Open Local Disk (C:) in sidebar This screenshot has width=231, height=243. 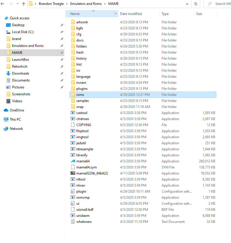click(23, 32)
